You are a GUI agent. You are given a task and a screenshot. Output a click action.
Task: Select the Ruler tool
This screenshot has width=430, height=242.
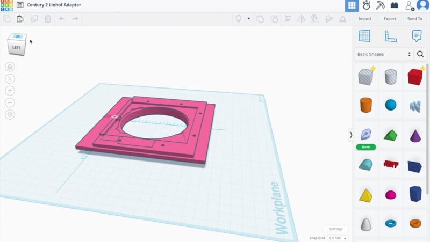[390, 36]
